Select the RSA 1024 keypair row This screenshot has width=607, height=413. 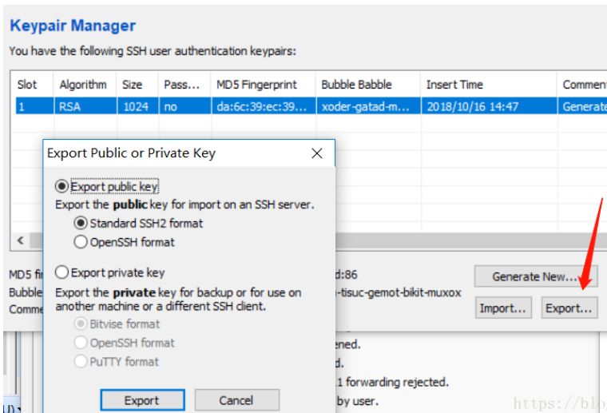(240, 106)
